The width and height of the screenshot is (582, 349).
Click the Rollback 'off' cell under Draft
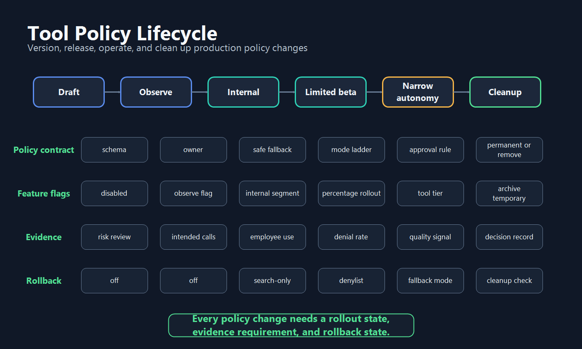pyautogui.click(x=114, y=281)
